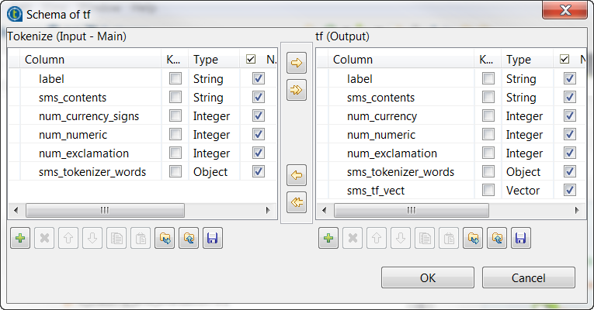Image resolution: width=594 pixels, height=310 pixels.
Task: Save the input schema with the floppy disk icon
Action: [x=212, y=239]
